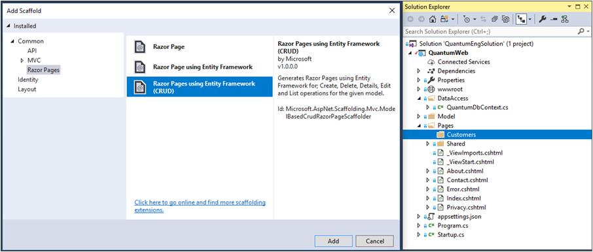Expand the MVC tree node
593x252 pixels.
point(22,60)
